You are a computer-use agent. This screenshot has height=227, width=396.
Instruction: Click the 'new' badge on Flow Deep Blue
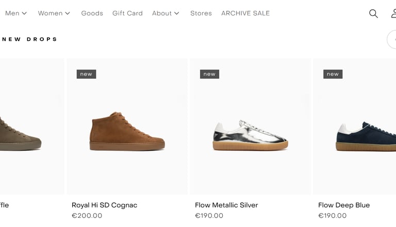tap(333, 74)
